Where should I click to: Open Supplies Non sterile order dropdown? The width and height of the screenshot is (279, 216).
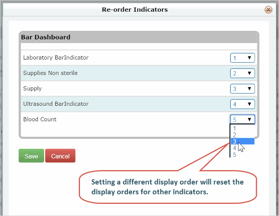click(x=242, y=73)
